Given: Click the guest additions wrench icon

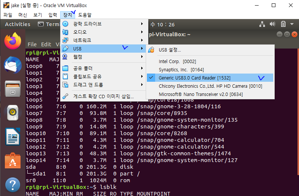Looking at the screenshot, I should [65, 96].
